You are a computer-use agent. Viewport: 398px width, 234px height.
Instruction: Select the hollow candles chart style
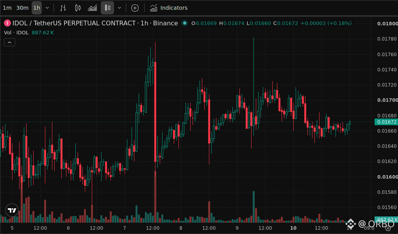point(107,8)
